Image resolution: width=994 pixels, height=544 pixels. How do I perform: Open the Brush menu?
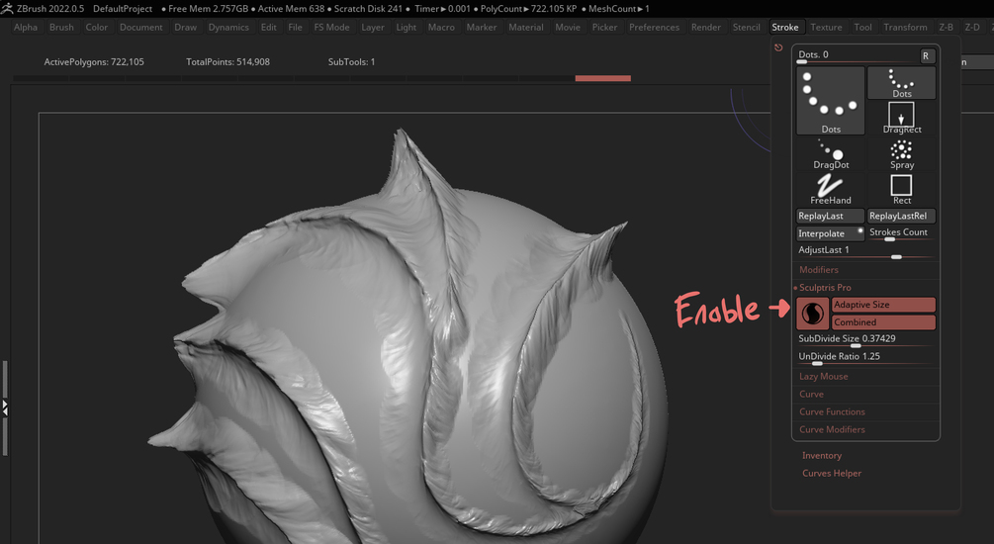61,27
